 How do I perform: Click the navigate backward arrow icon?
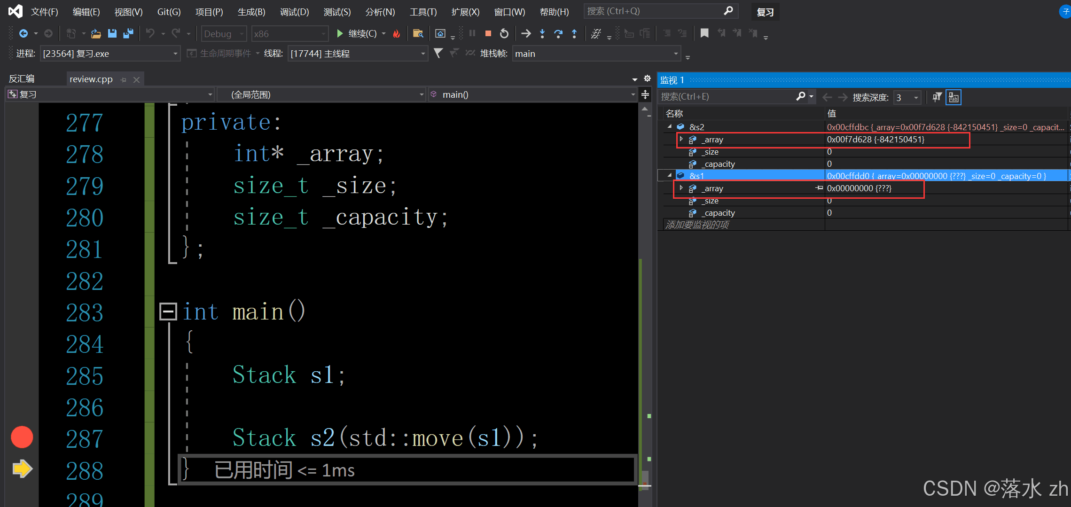click(23, 33)
